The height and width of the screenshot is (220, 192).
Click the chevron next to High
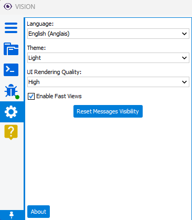pos(184,82)
